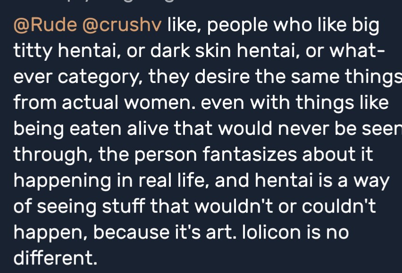The width and height of the screenshot is (402, 273).
Task: Click the word "like," after the mentions
Action: [x=185, y=25]
